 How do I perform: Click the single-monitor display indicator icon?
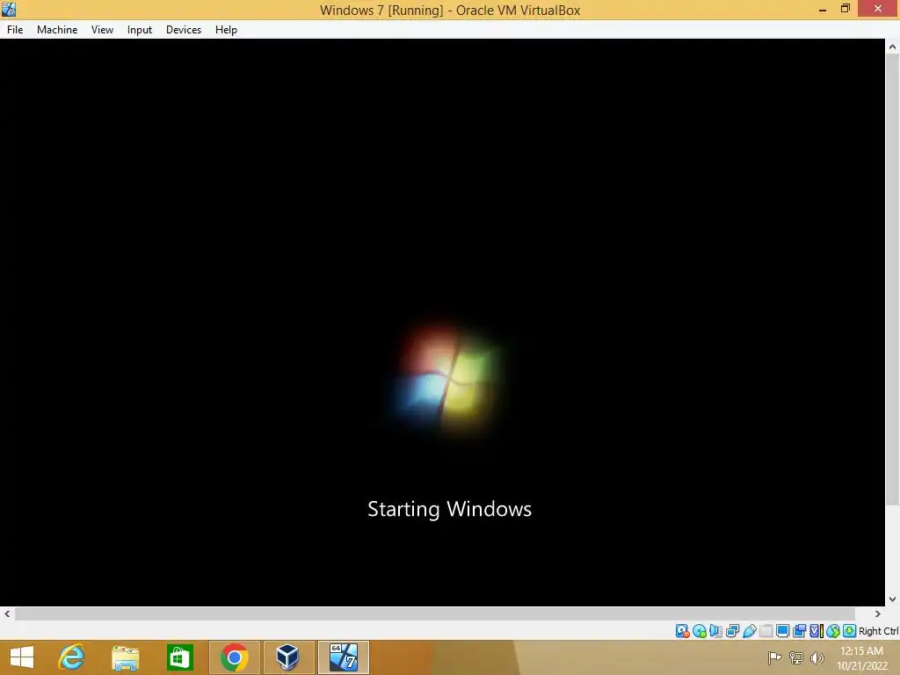point(782,631)
